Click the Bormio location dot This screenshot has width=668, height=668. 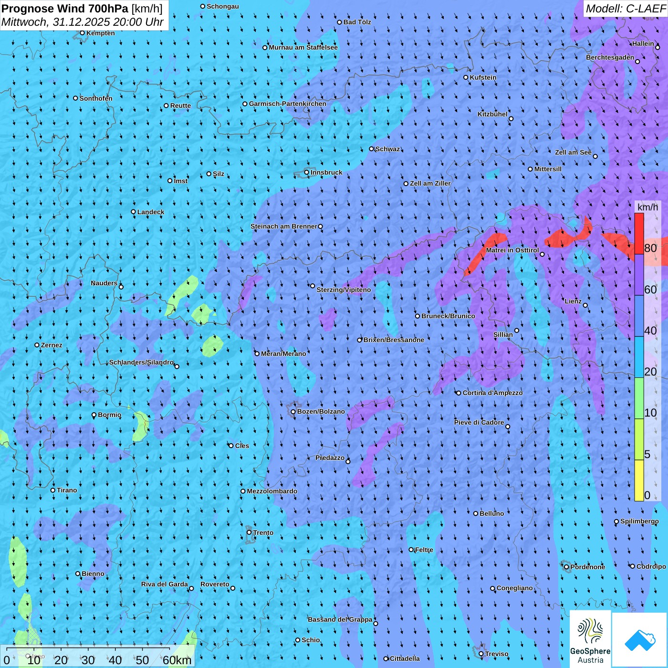pos(94,415)
